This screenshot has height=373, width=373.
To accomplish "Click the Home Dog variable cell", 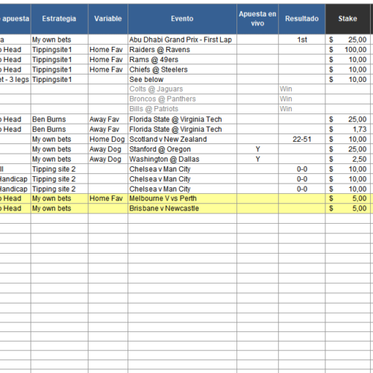I will 108,139.
